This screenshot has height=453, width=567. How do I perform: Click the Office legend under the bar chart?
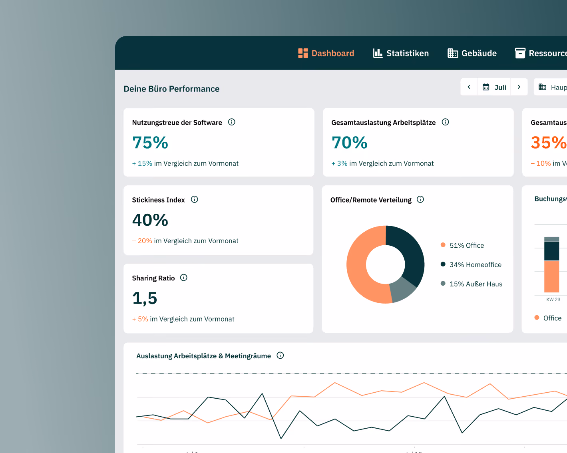548,318
